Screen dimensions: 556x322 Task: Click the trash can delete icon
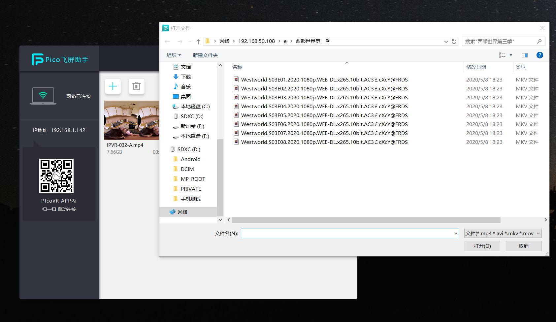tap(136, 86)
